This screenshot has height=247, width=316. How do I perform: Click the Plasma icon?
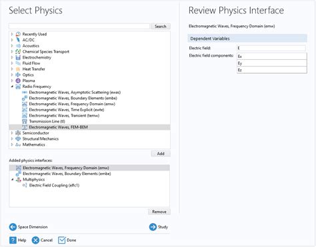coord(18,81)
